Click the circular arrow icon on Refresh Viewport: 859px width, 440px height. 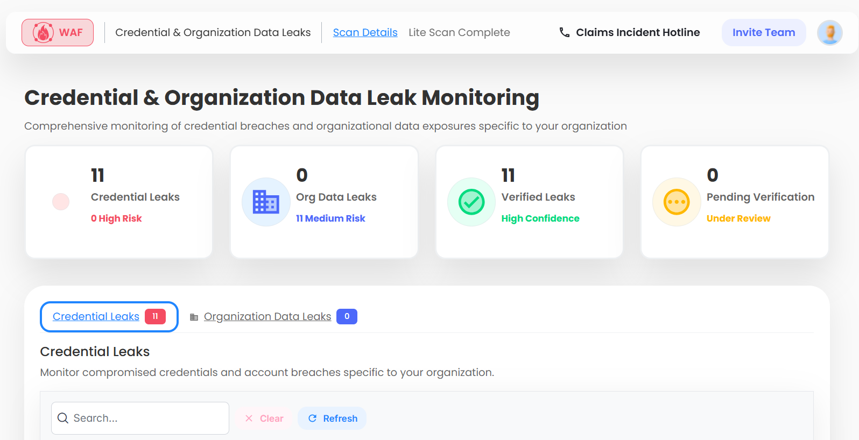coord(312,418)
